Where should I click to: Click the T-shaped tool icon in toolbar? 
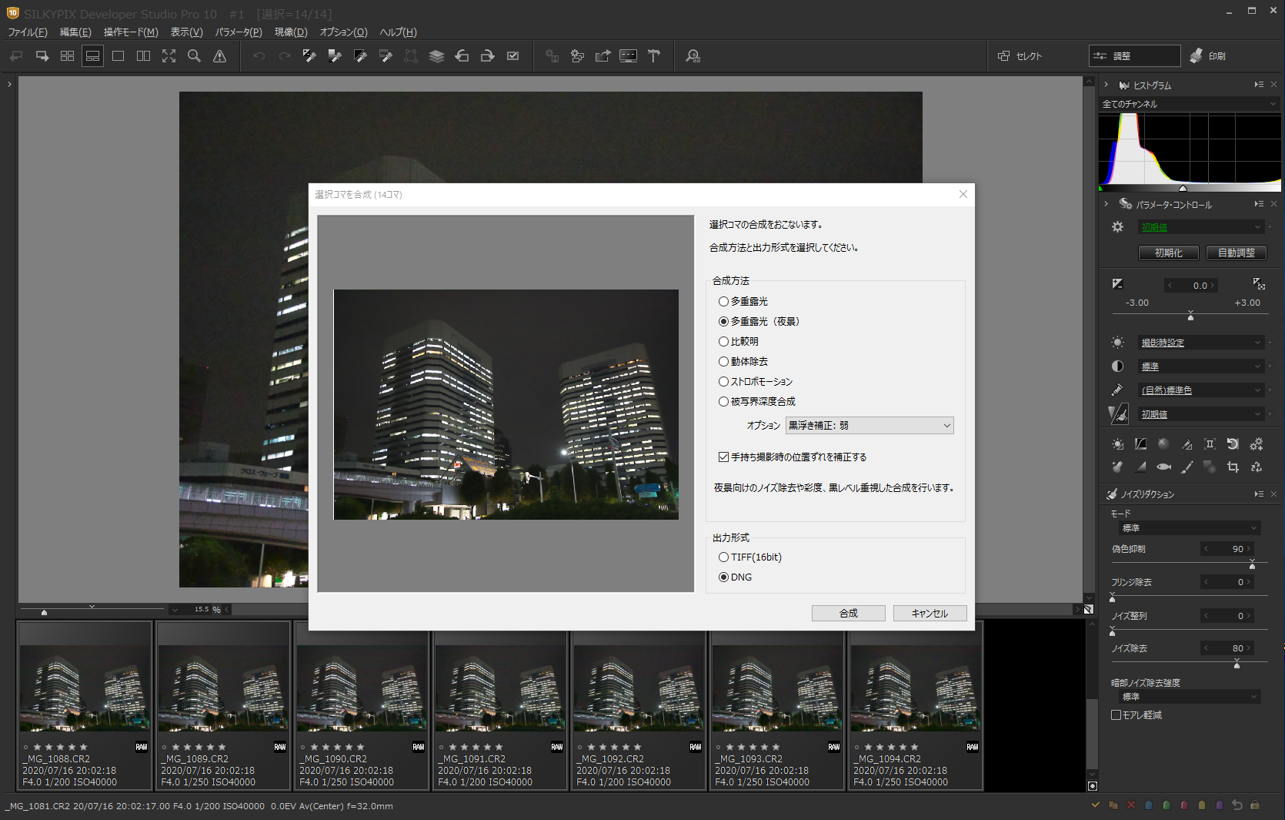pos(653,56)
